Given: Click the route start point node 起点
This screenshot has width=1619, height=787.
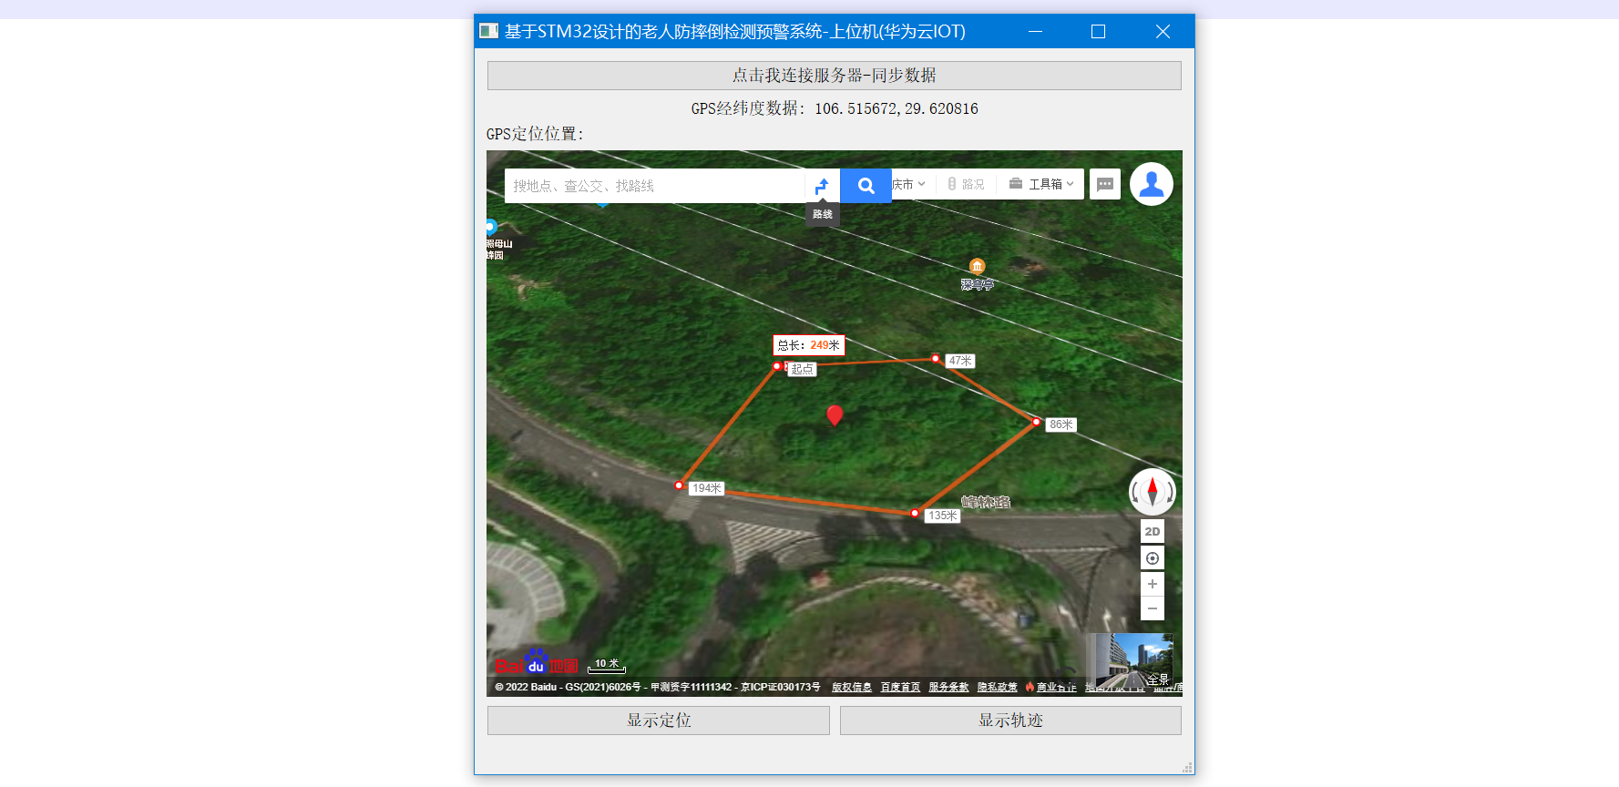Looking at the screenshot, I should point(777,366).
